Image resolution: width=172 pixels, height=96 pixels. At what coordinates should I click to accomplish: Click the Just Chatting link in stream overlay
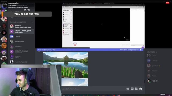pos(17,7)
